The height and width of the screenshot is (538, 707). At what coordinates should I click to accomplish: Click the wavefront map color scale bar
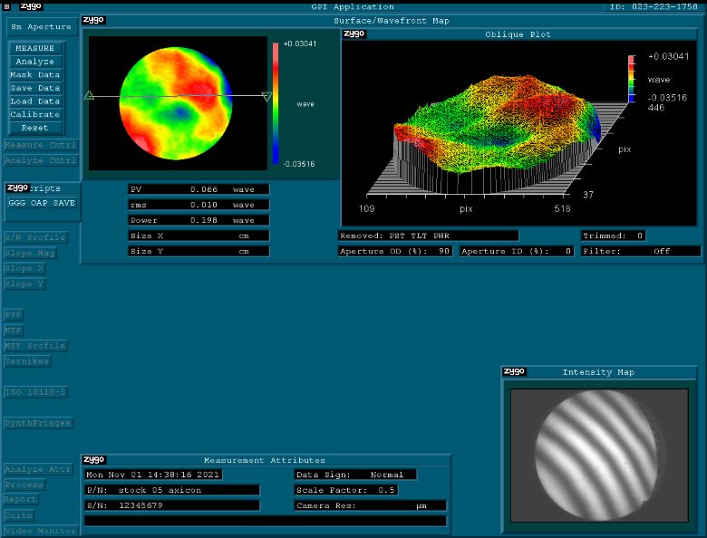pyautogui.click(x=276, y=102)
